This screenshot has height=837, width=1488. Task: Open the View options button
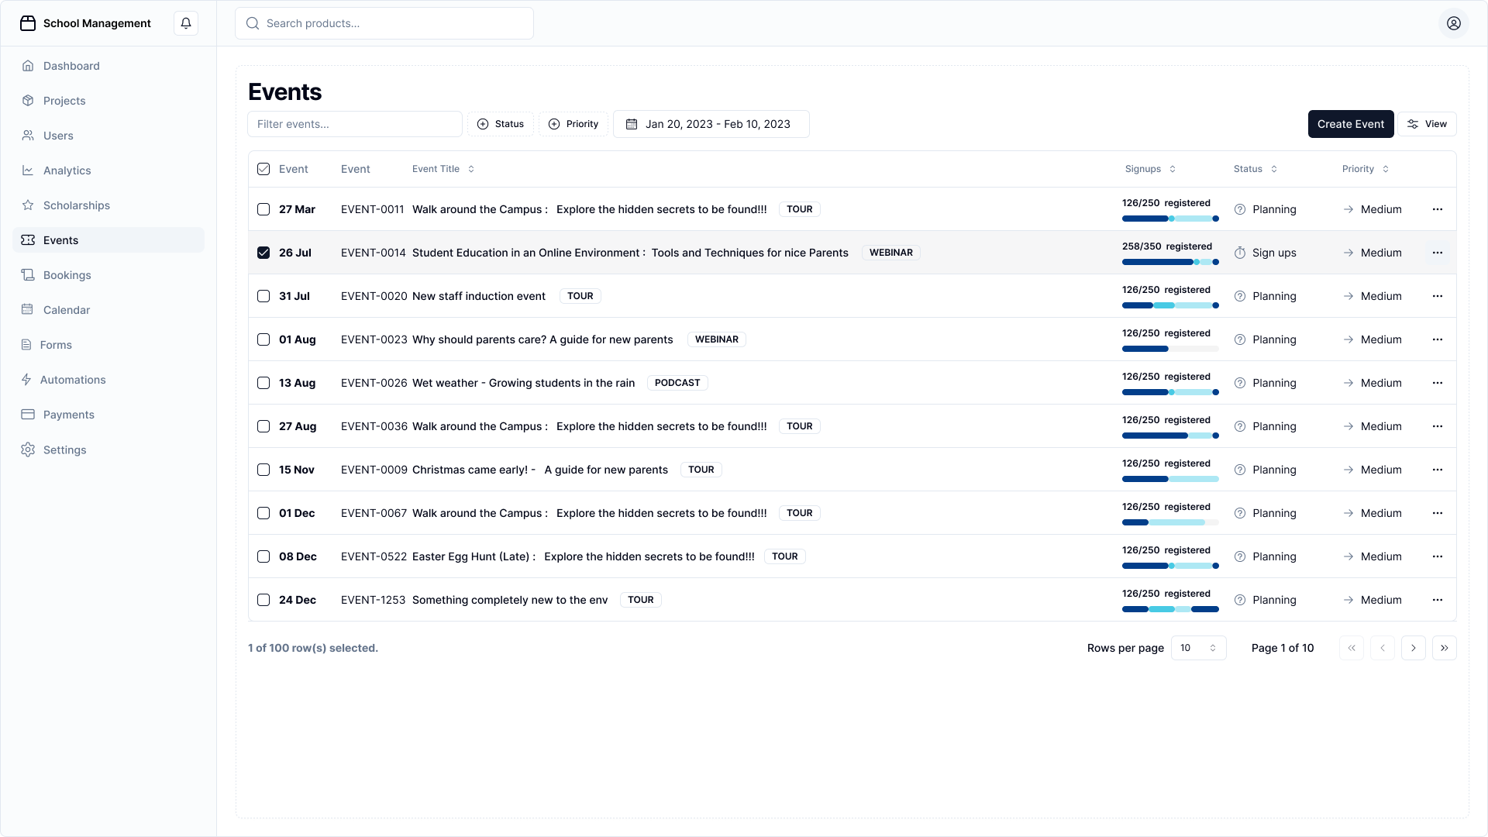coord(1427,123)
